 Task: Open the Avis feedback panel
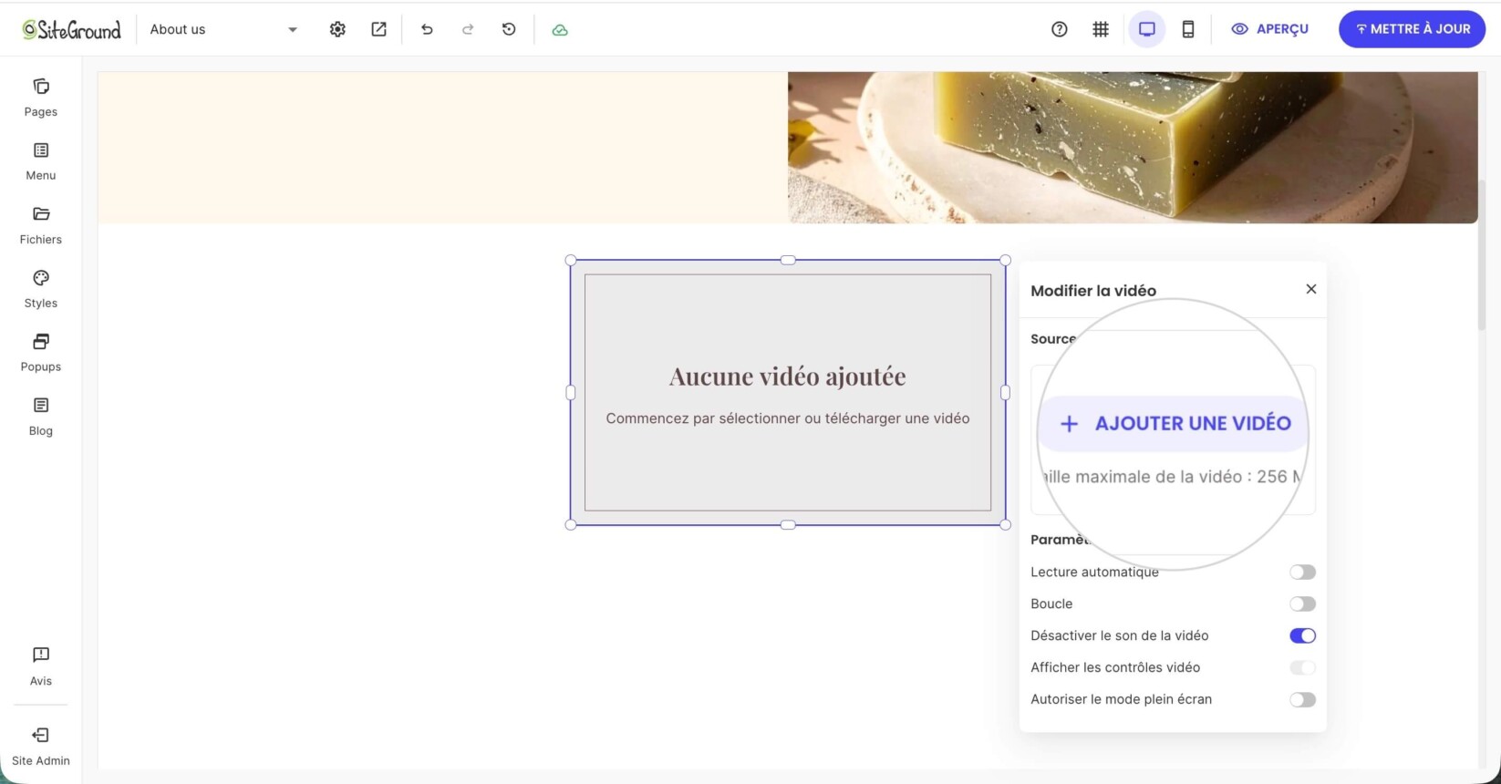41,666
